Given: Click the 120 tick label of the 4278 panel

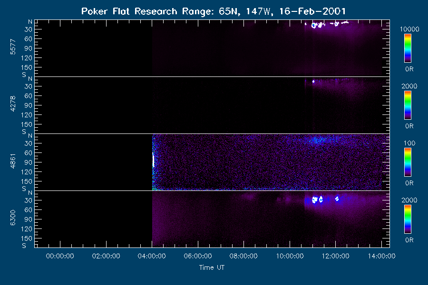Looking at the screenshot, I should (27, 115).
